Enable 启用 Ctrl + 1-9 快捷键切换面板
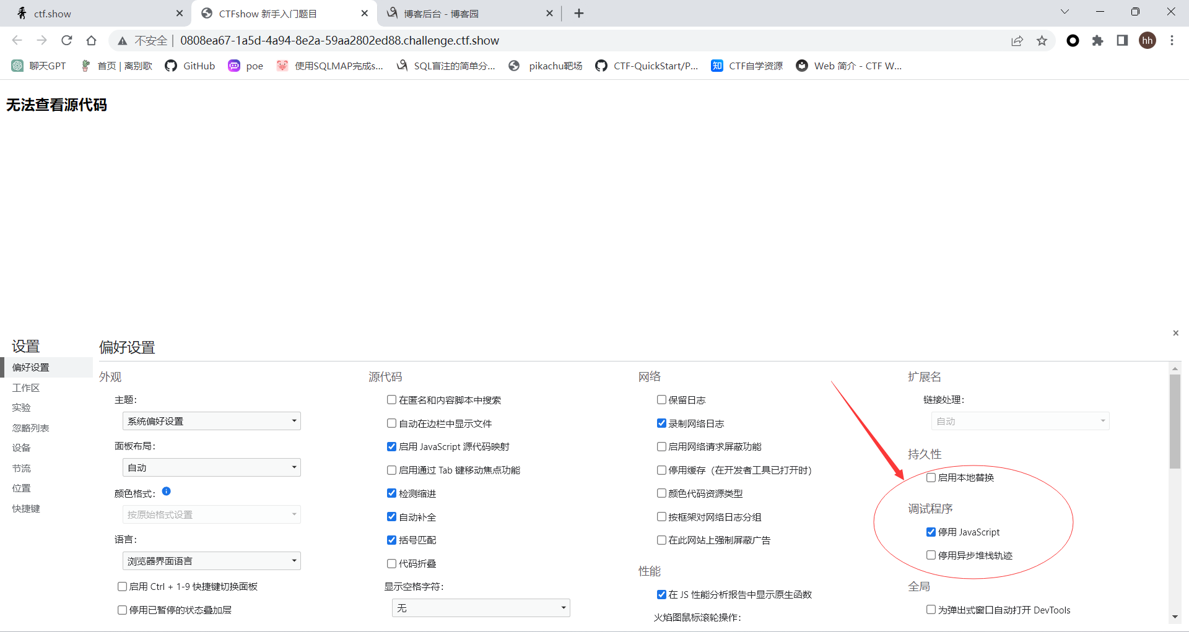The image size is (1189, 632). coord(122,586)
